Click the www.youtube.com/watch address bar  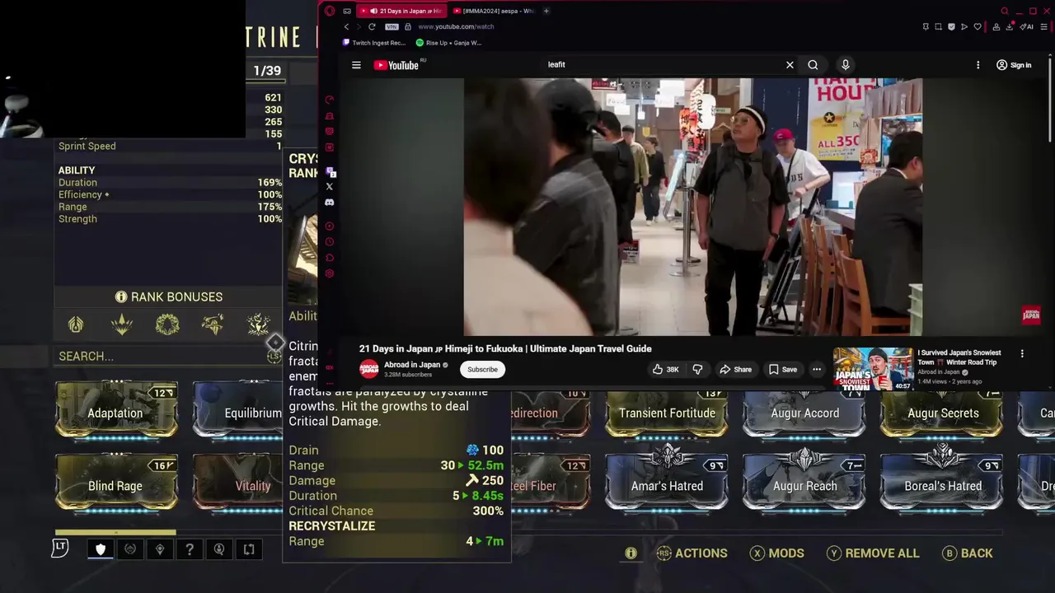point(456,26)
